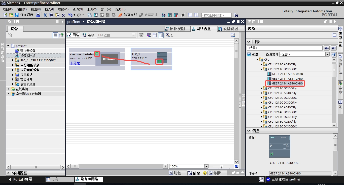344x185 pixels.
Task: Switch to Portal 视图
Action: (x=20, y=179)
